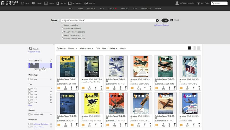Open the Weekly views sort dropdown
This screenshot has height=130, width=230.
(x=87, y=48)
